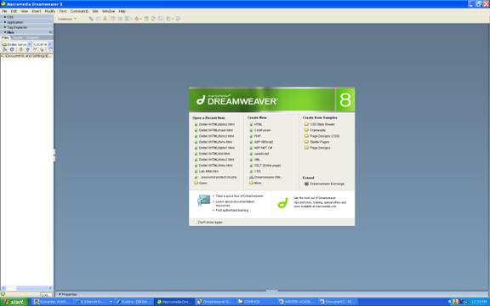This screenshot has width=490, height=306.
Task: Click Take a quick tour of Dreamweaver
Action: coord(239,196)
